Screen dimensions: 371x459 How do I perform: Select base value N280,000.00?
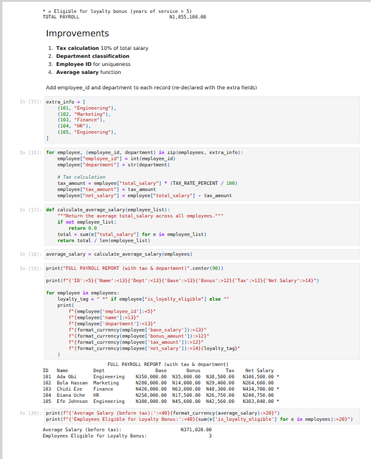point(151,383)
